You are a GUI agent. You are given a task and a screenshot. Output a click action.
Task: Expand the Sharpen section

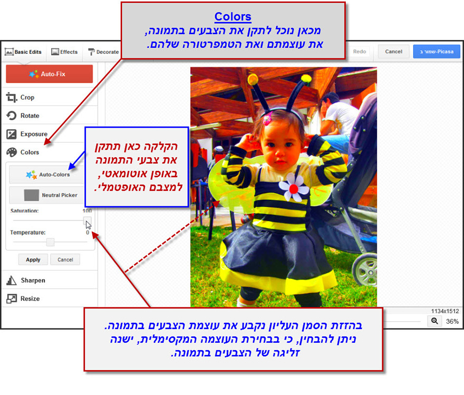pos(32,280)
